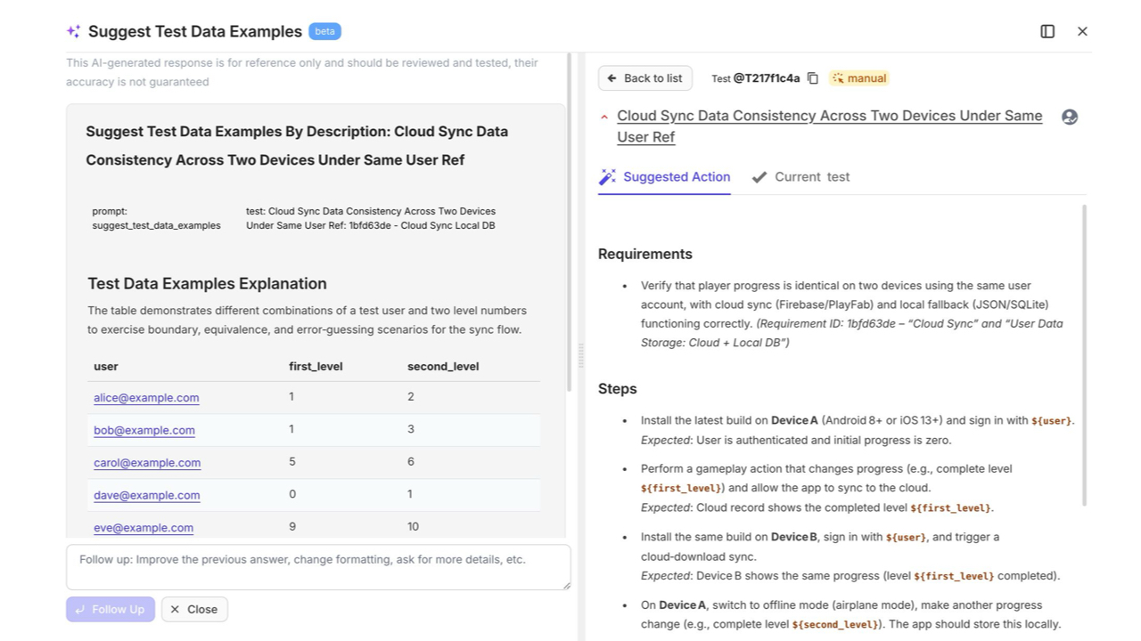
Task: Collapse the test title chevron
Action: point(604,117)
